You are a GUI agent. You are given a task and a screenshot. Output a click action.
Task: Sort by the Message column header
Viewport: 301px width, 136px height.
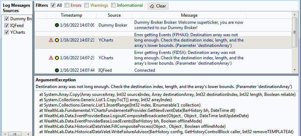click(189, 15)
